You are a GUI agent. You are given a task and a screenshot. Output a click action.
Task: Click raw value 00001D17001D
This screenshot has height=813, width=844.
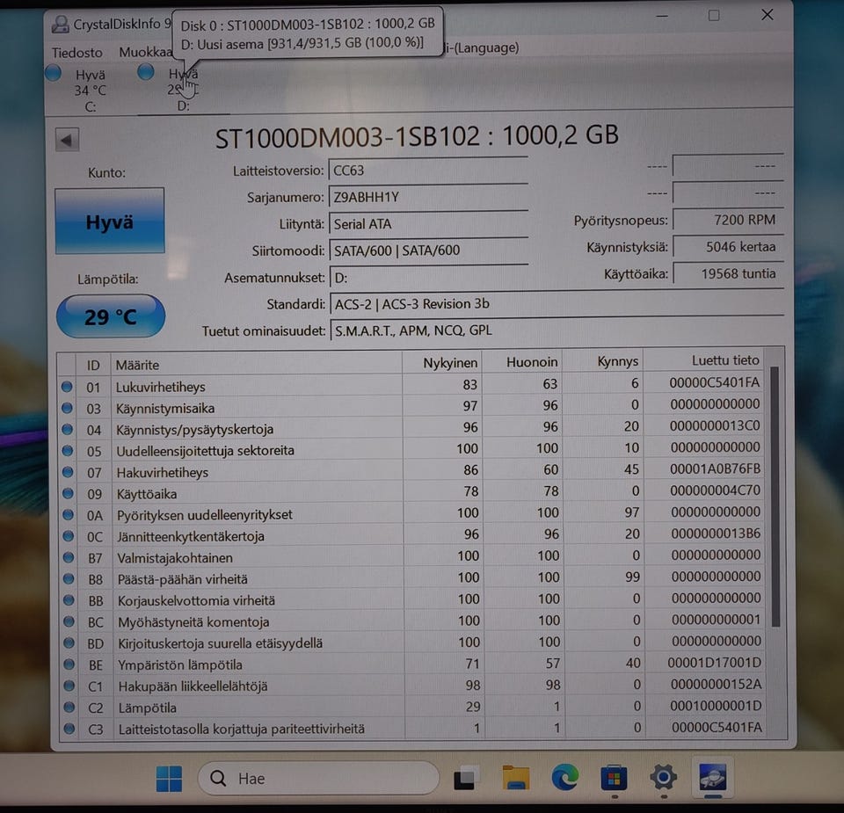(x=715, y=663)
